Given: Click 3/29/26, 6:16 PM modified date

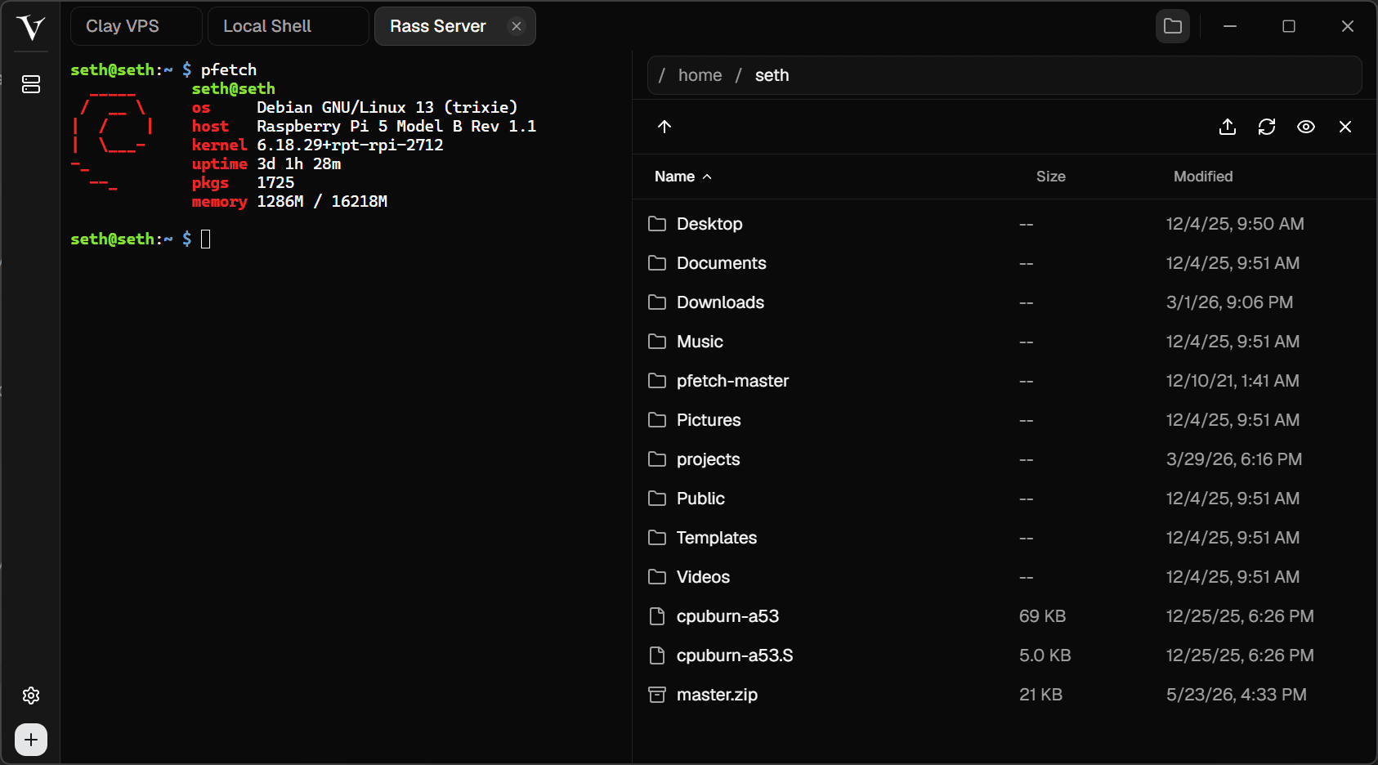Looking at the screenshot, I should (1234, 459).
